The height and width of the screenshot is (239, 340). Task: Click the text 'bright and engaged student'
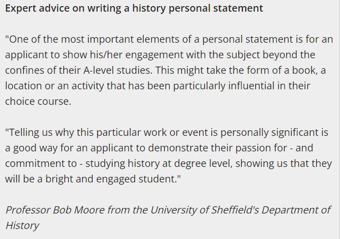tap(111, 179)
